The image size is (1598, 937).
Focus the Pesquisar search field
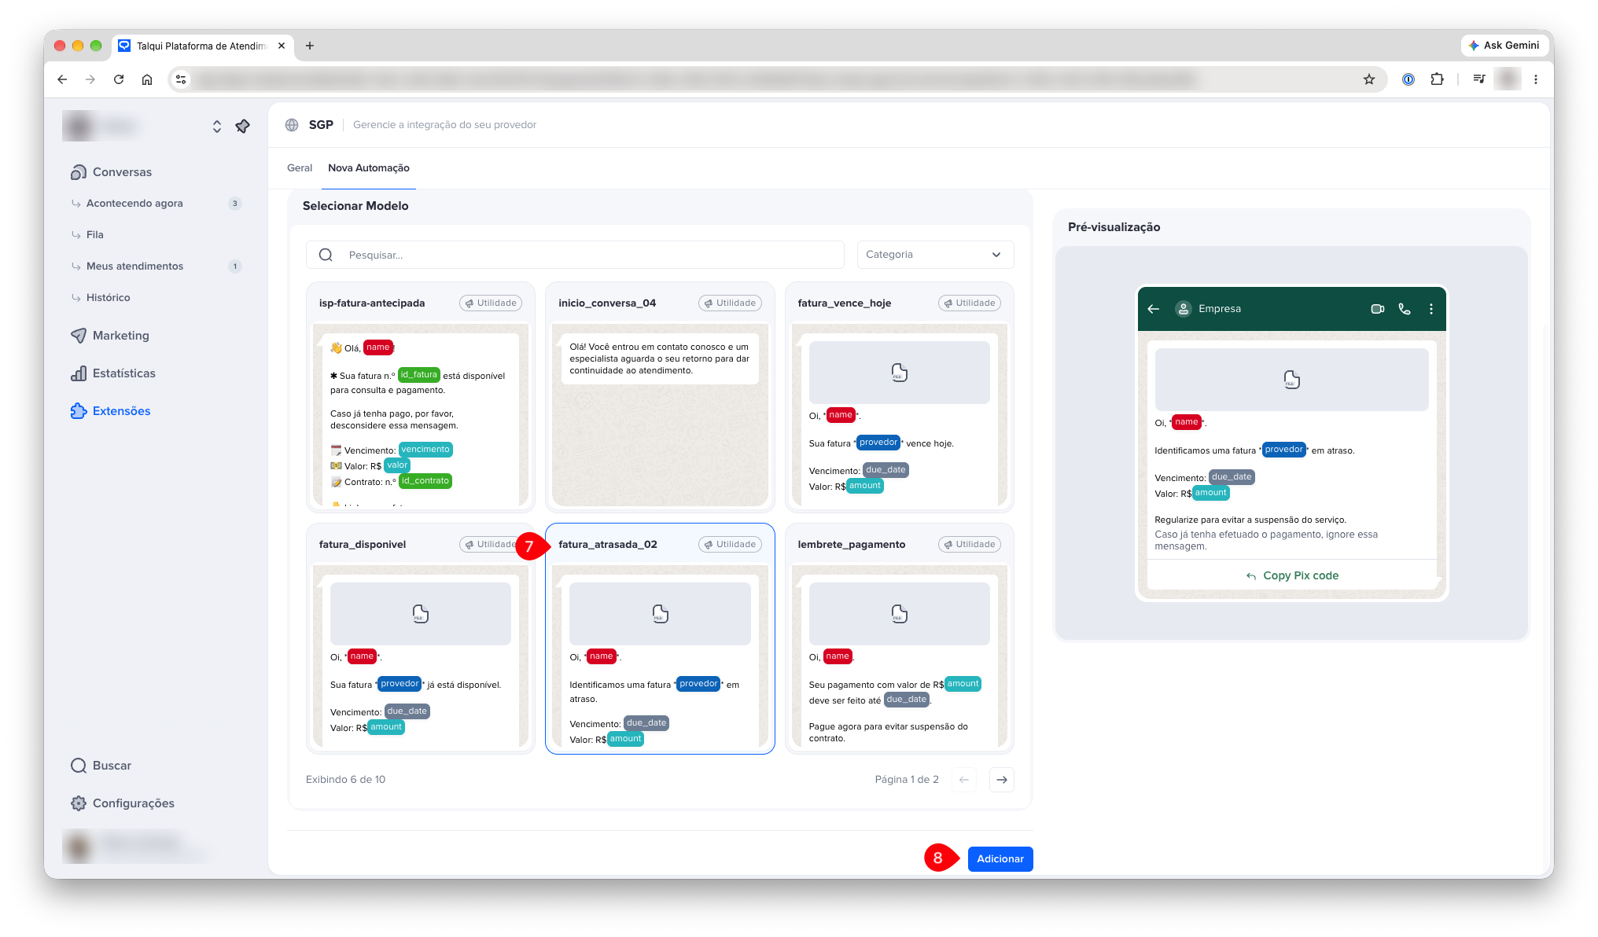[575, 255]
